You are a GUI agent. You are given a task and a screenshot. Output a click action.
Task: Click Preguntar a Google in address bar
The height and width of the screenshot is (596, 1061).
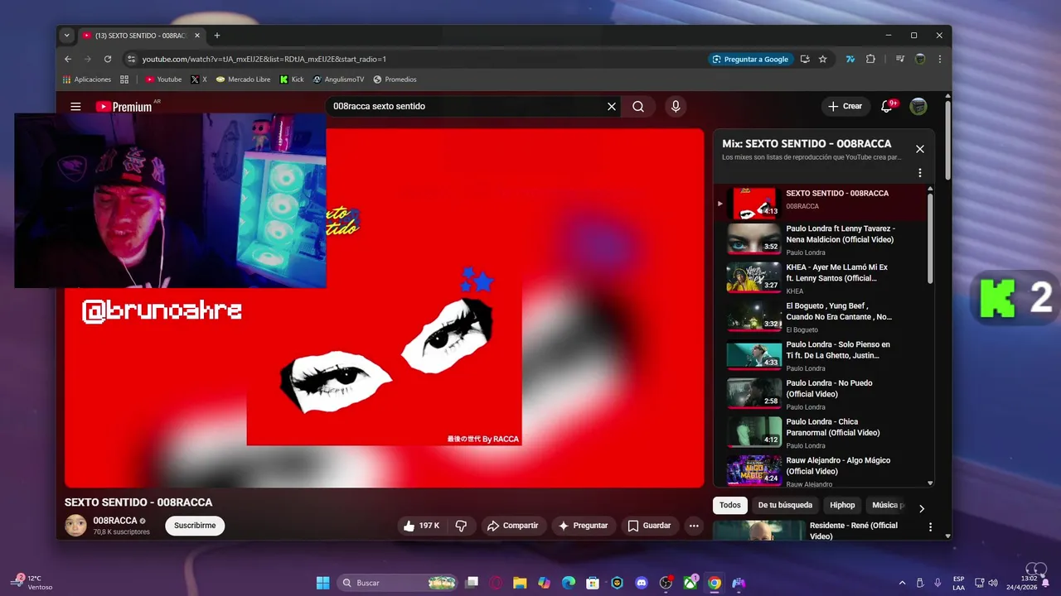tap(750, 59)
